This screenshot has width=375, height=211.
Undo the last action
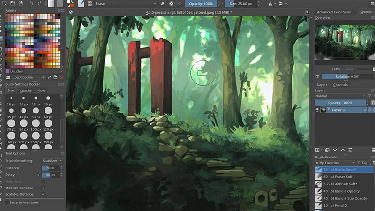coord(31,3)
